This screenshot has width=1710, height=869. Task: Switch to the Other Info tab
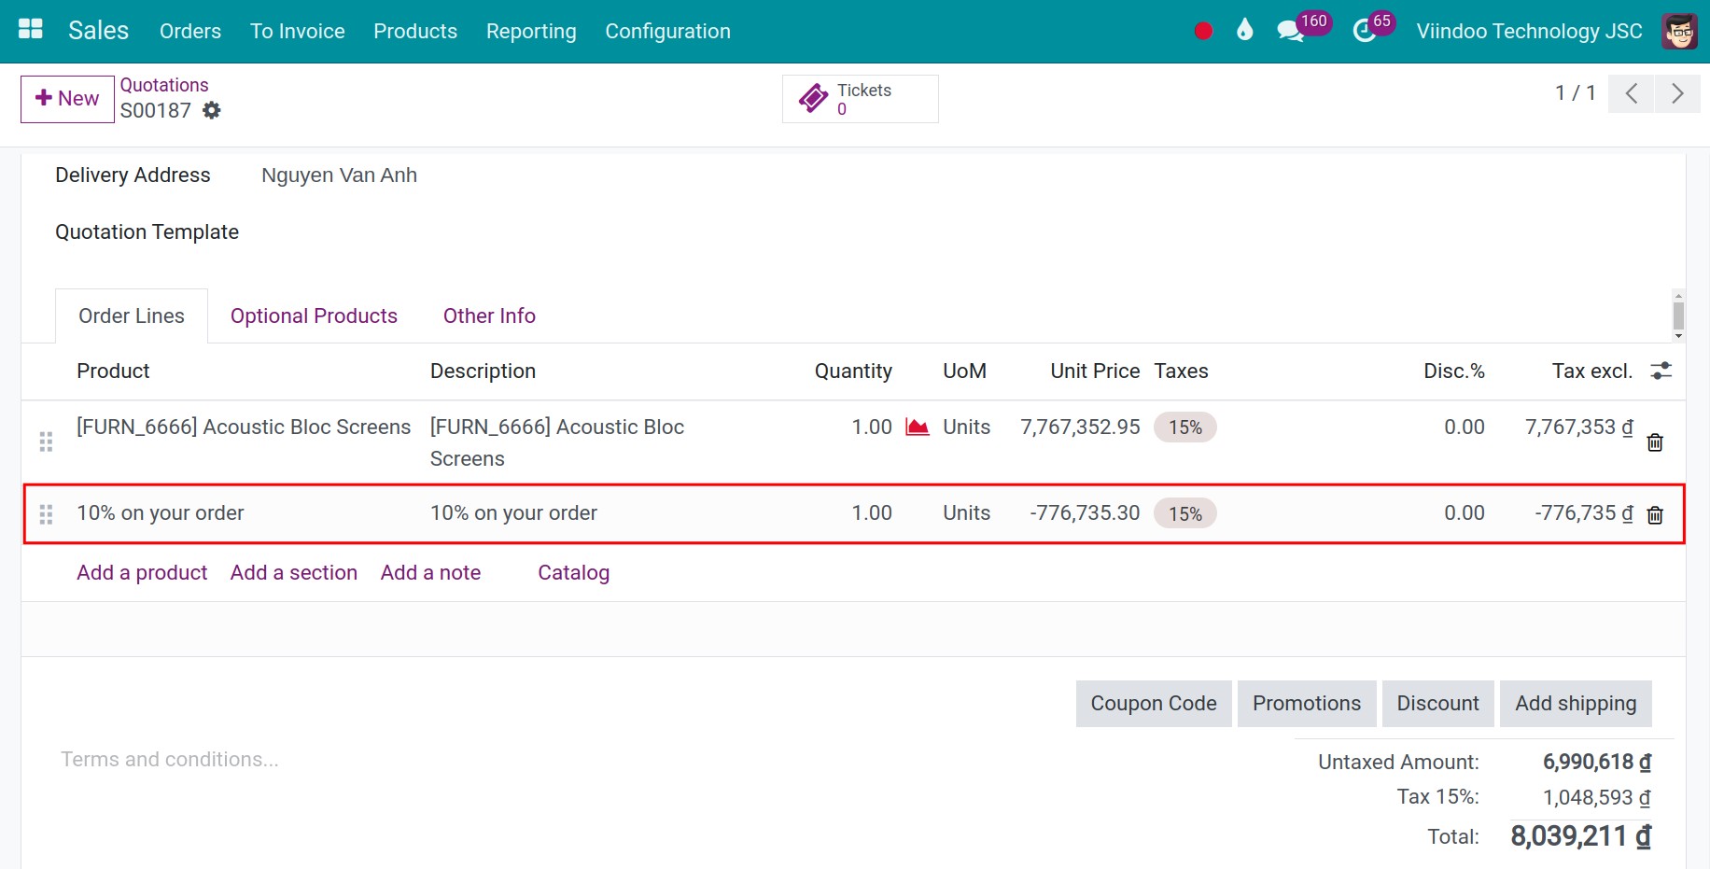click(489, 315)
